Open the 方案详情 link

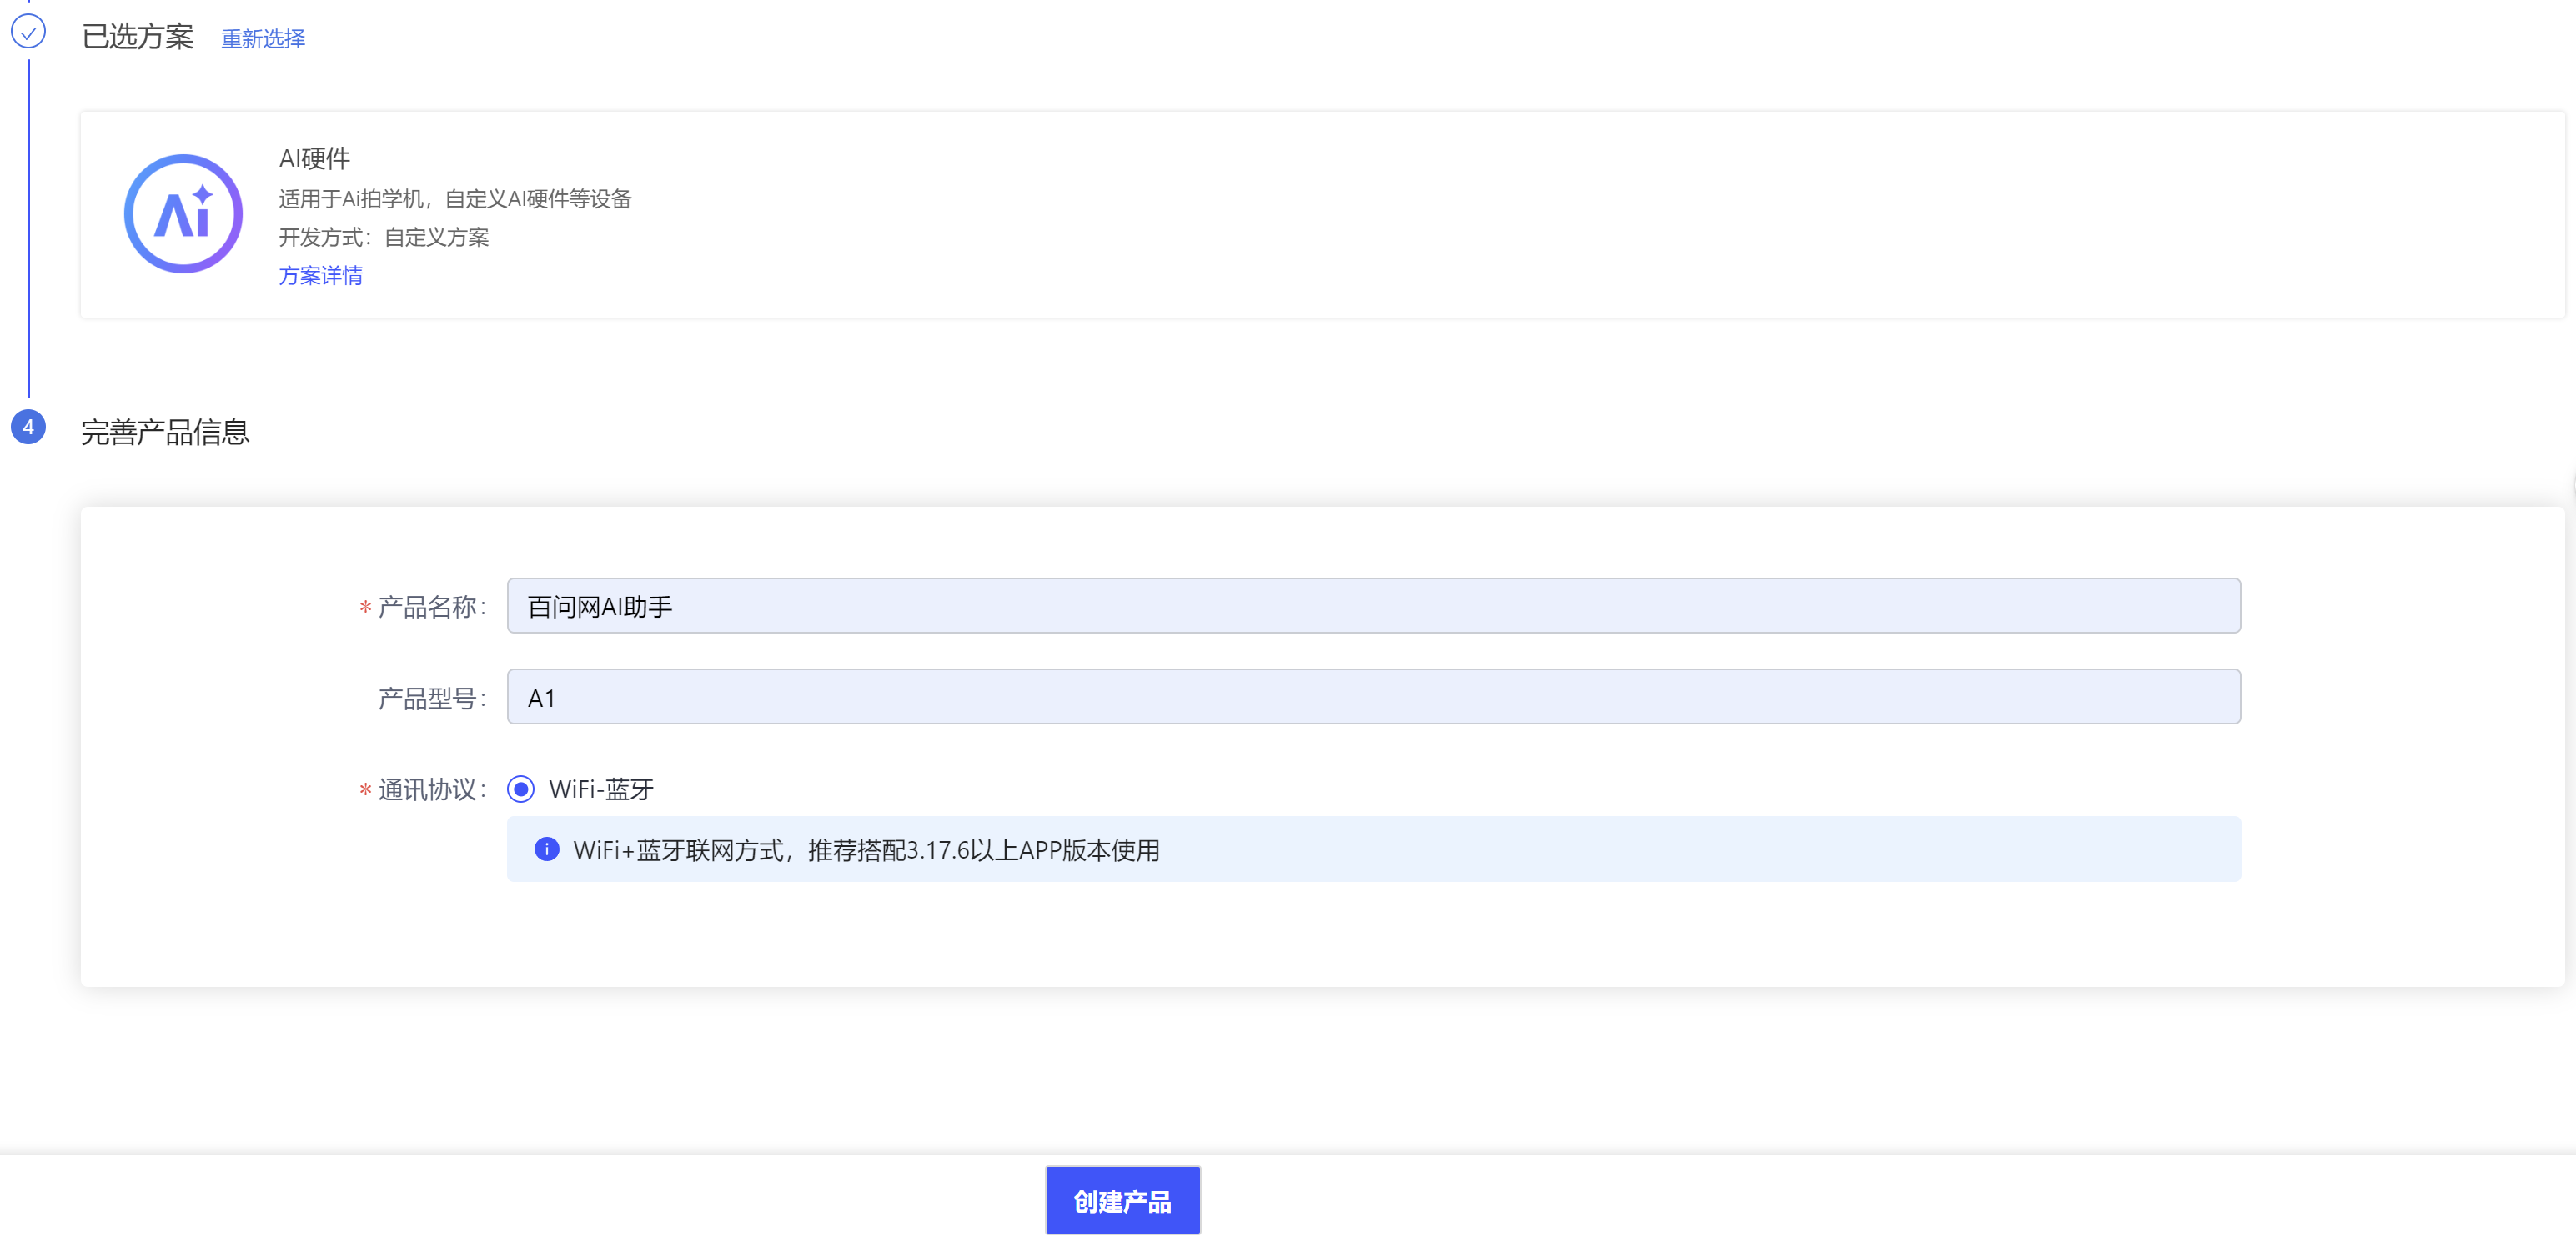pyautogui.click(x=320, y=276)
